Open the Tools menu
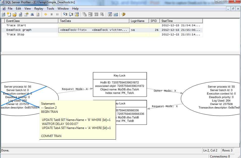 click(51, 9)
